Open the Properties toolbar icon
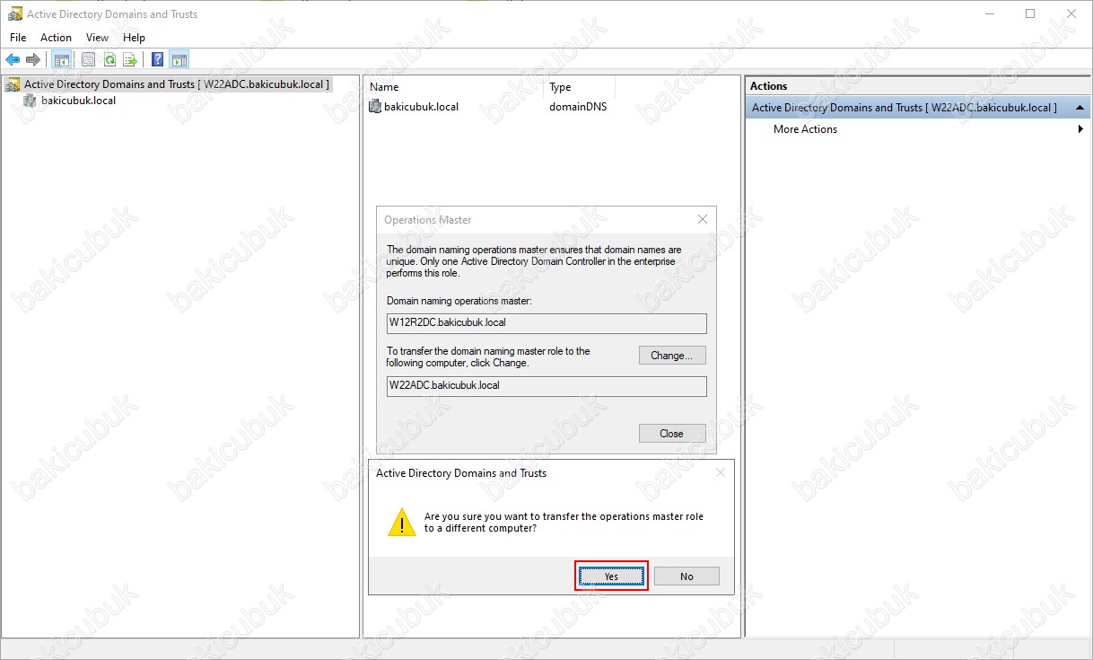 pos(88,60)
